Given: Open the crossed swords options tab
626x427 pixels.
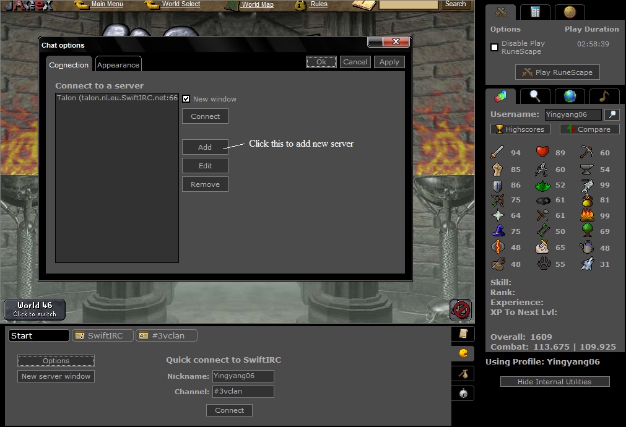Looking at the screenshot, I should click(x=501, y=12).
